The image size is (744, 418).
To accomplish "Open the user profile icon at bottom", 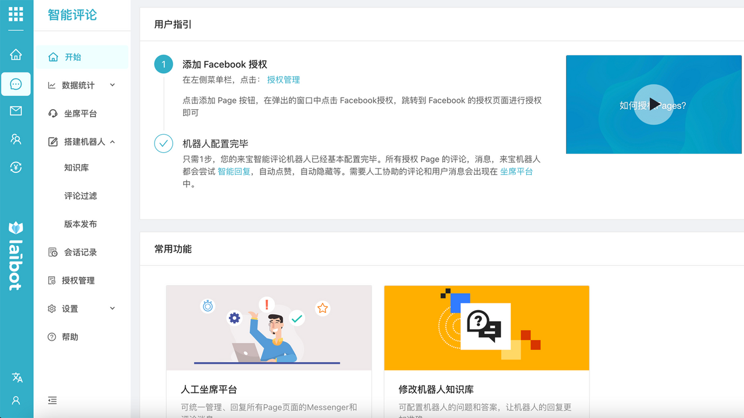I will pos(16,401).
